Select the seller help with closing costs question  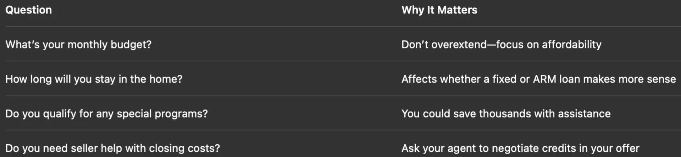112,148
